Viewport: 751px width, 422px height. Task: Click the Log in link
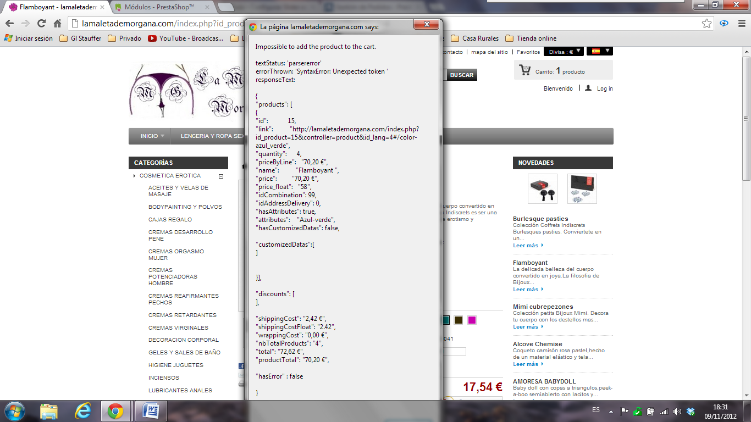point(605,88)
